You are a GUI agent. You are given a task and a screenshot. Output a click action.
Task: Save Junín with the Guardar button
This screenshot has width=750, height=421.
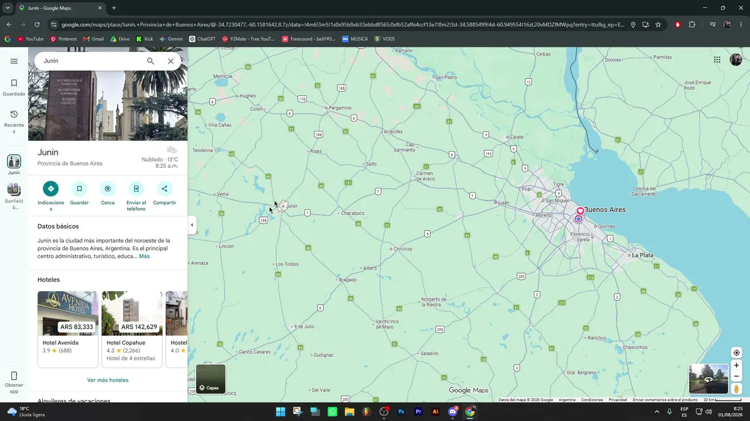79,194
